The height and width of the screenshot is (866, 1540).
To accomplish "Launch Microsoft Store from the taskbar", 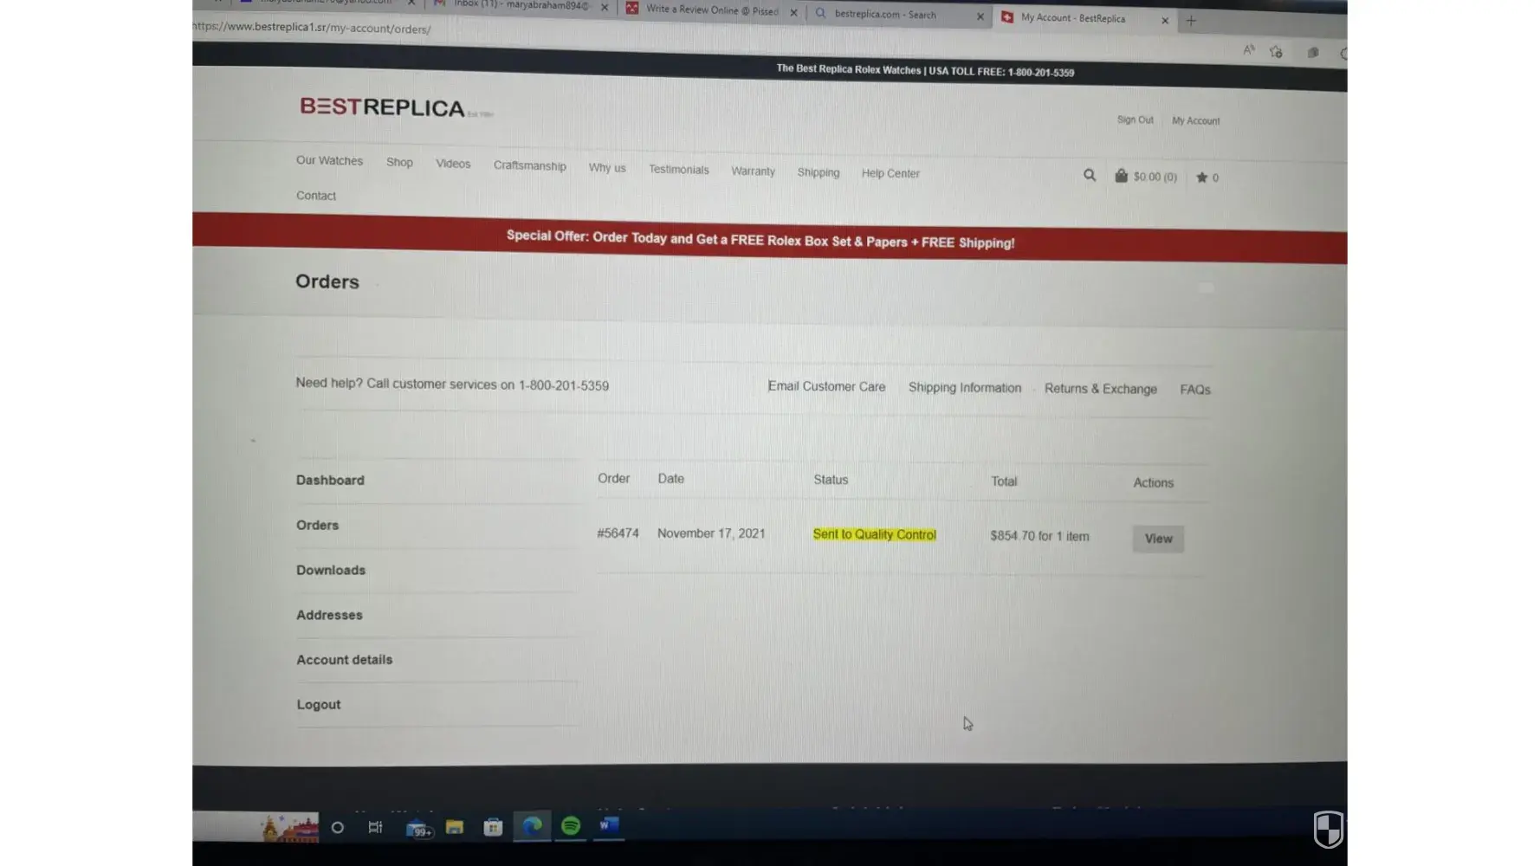I will (493, 827).
